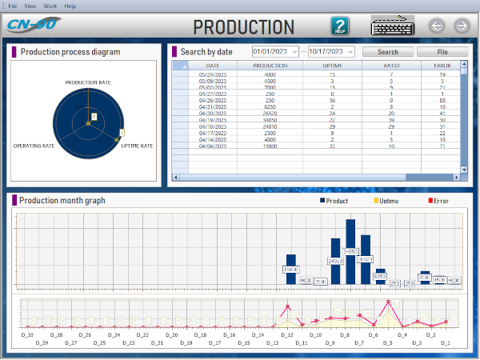Image resolution: width=480 pixels, height=360 pixels.
Task: Click the UPTIME RATE marker on radar chart
Action: tap(116, 140)
